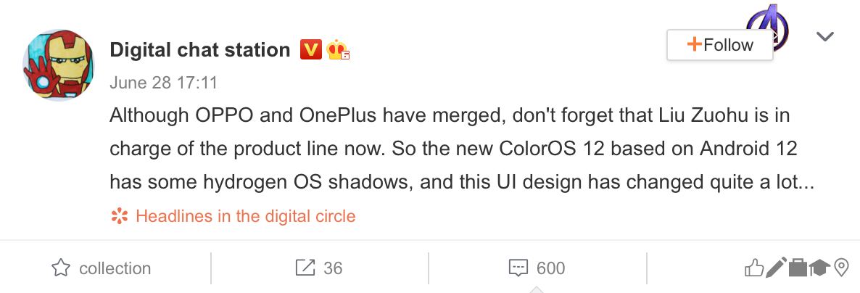
Task: Open Headlines in the digital circle
Action: tap(245, 215)
